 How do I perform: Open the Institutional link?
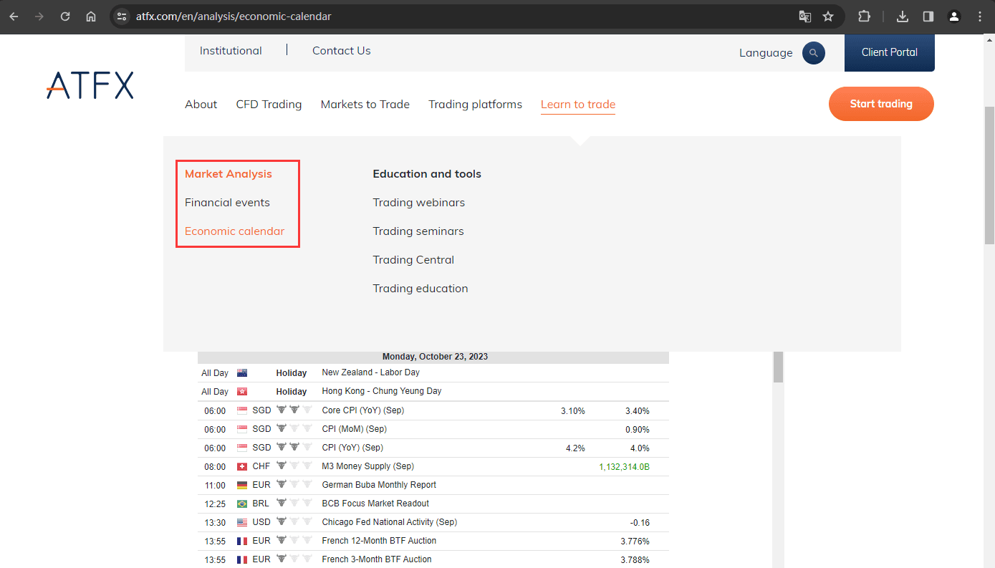[x=231, y=51]
